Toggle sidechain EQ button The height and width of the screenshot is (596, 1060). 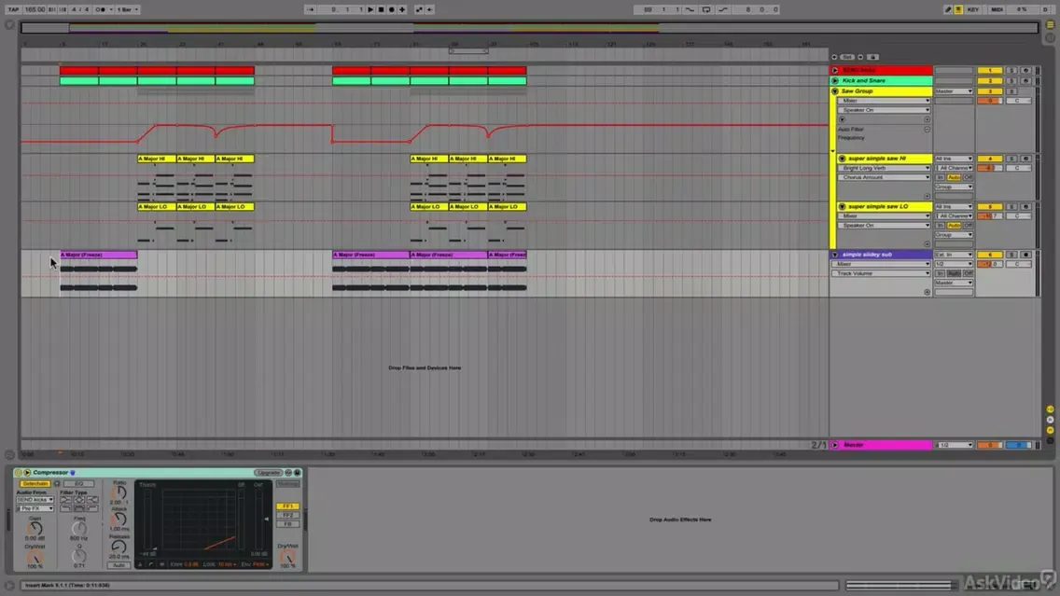(78, 484)
